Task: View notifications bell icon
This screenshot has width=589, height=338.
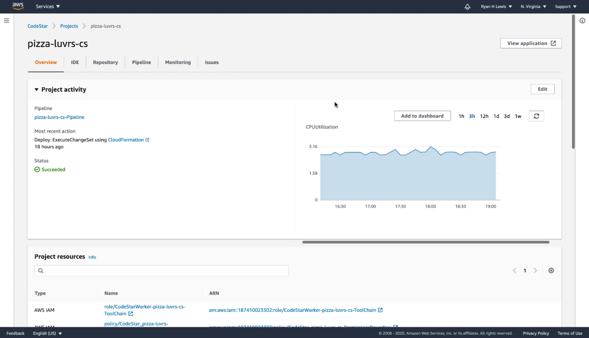Action: 467,7
